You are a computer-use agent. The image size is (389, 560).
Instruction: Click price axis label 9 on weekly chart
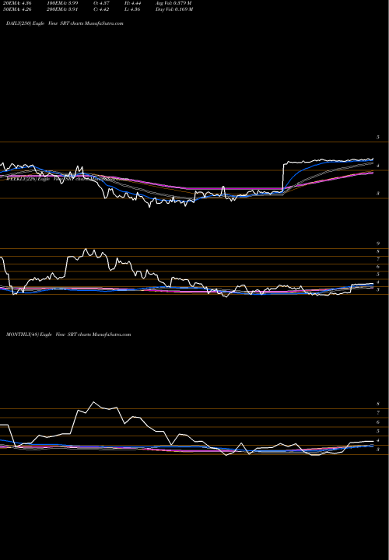(377, 243)
